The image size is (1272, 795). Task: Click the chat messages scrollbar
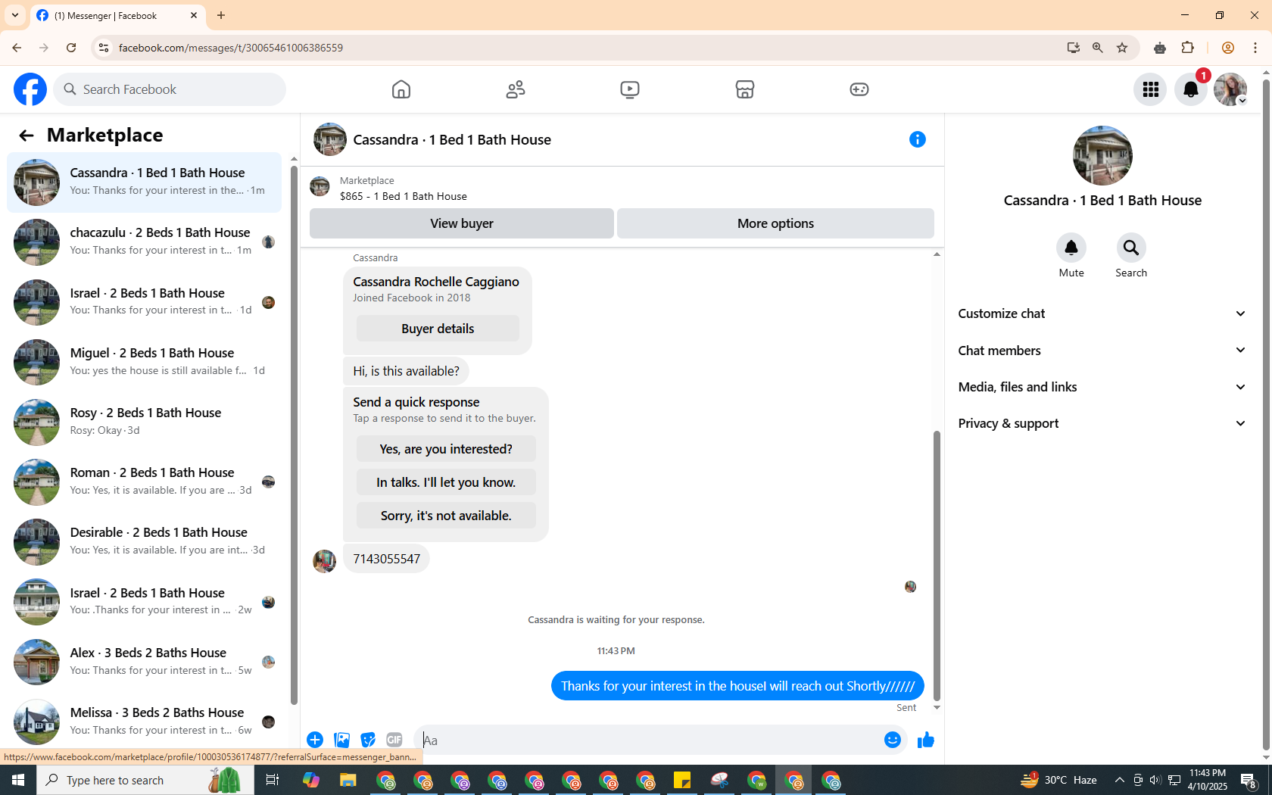tap(937, 565)
